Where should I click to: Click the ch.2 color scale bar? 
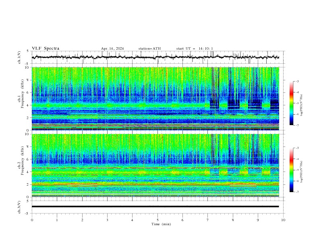coord(292,170)
